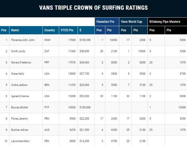Select the Igarashi, Kanoa name

click(20, 96)
